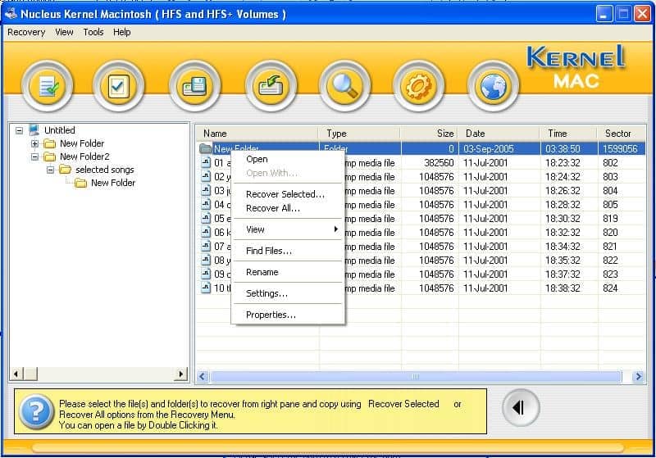
Task: Open the Recovery menu
Action: 26,32
